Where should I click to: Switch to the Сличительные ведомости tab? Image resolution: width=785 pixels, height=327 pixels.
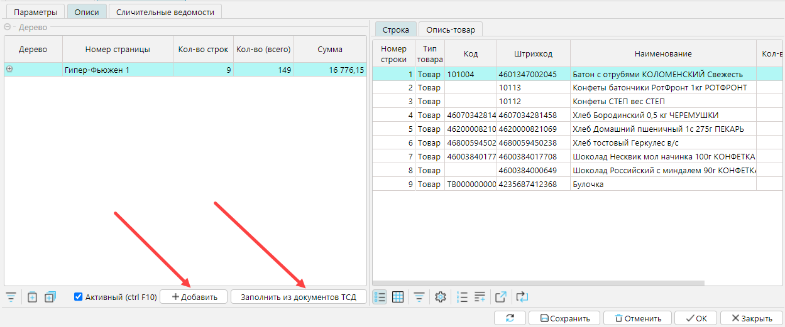click(x=165, y=12)
